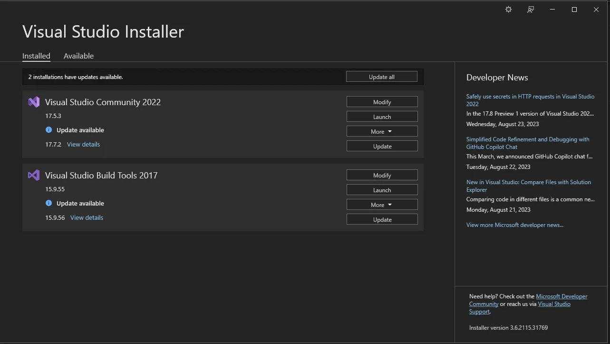Expand More dropdown for Build Tools 2017
610x344 pixels.
(382, 205)
